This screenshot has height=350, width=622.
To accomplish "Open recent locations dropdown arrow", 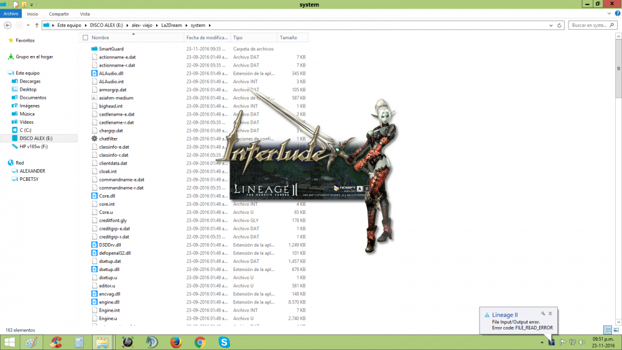I will (x=27, y=25).
